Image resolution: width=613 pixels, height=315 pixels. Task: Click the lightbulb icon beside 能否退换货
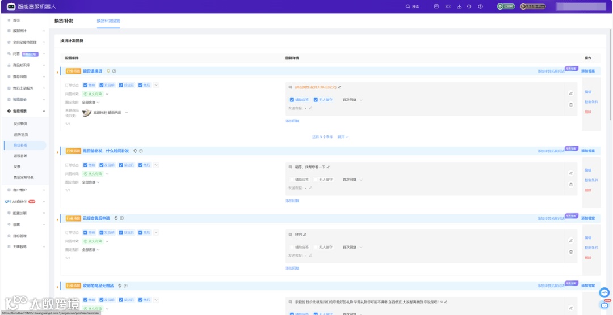(x=108, y=71)
